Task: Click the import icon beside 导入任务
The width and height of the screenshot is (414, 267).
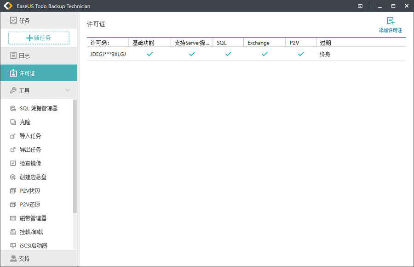Action: [x=13, y=136]
